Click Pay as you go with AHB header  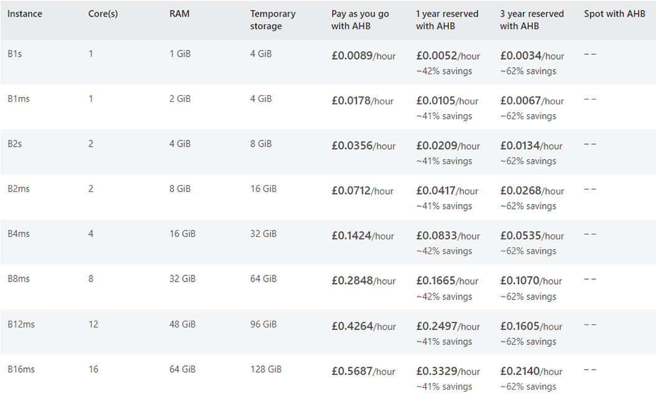tap(360, 20)
